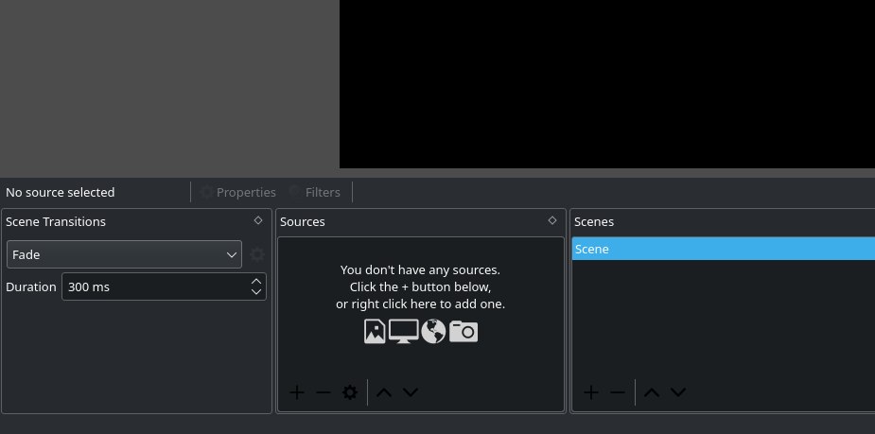
Task: Increase Duration with the up stepper arrow
Action: (256, 281)
